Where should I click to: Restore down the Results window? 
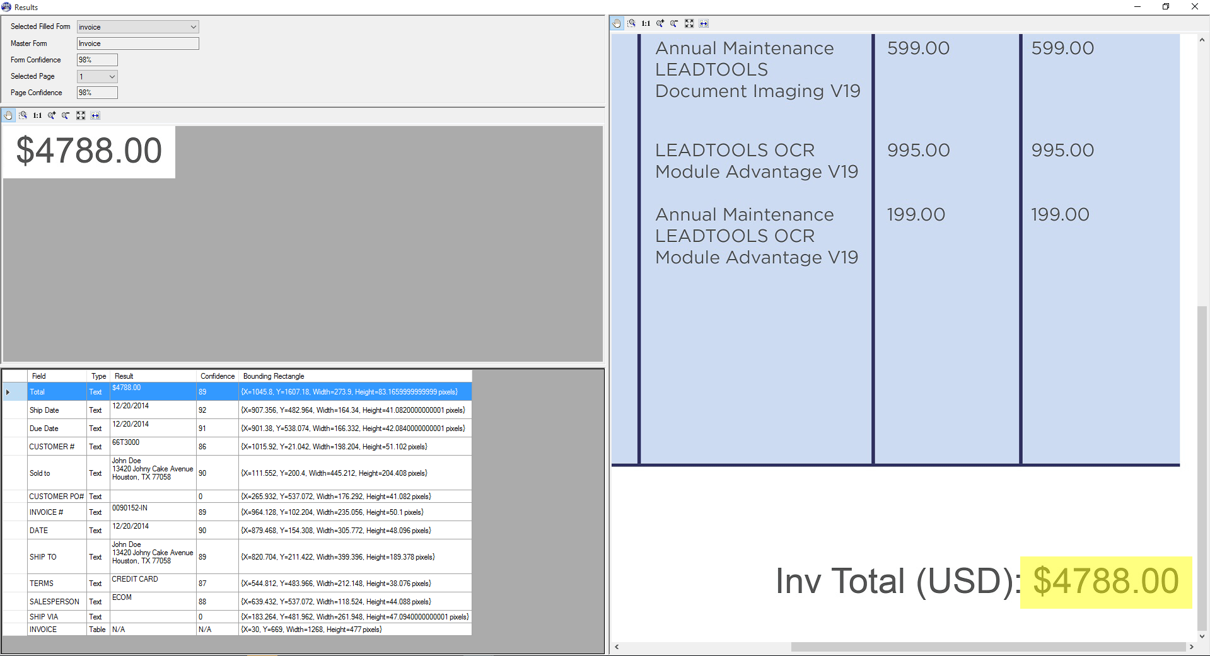coord(1166,7)
